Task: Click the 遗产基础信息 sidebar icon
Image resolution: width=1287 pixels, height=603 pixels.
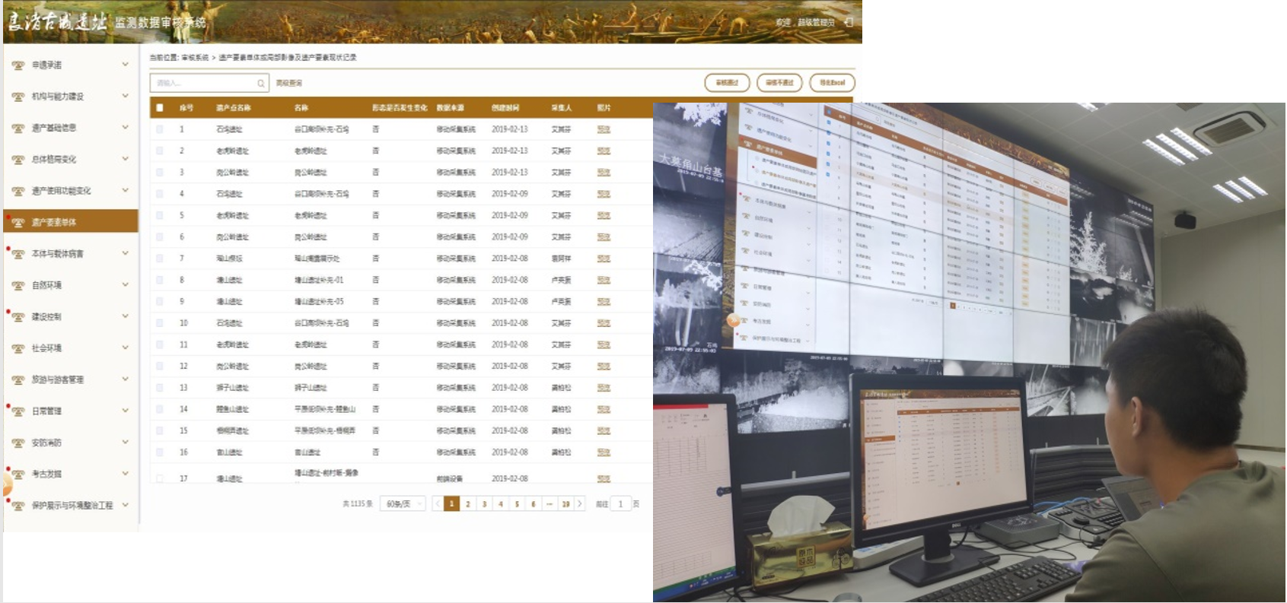Action: coord(18,129)
